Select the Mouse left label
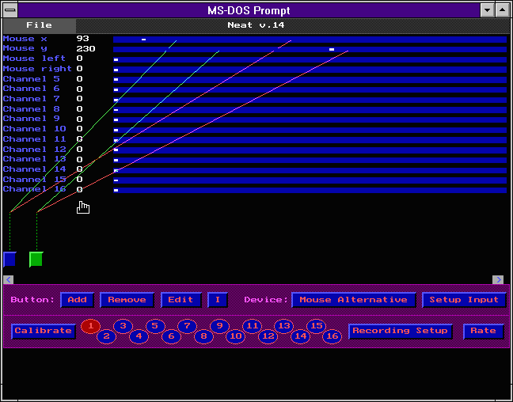Image resolution: width=513 pixels, height=402 pixels. tap(34, 59)
